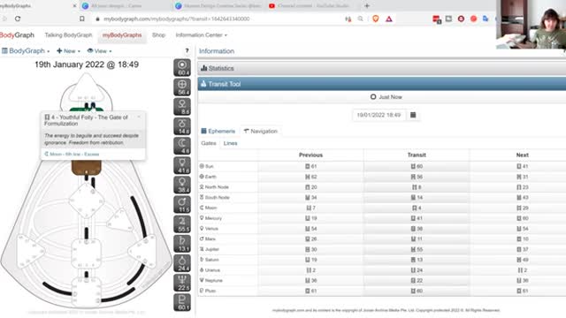Click the Moon 6th line Excess link
The width and height of the screenshot is (566, 318).
(72, 154)
